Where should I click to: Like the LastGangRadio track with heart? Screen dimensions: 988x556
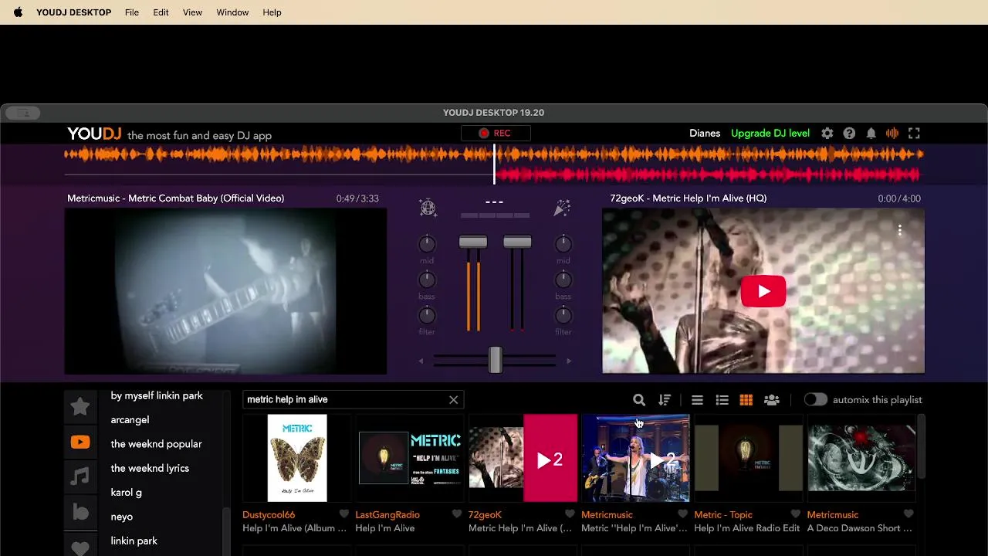pos(457,514)
